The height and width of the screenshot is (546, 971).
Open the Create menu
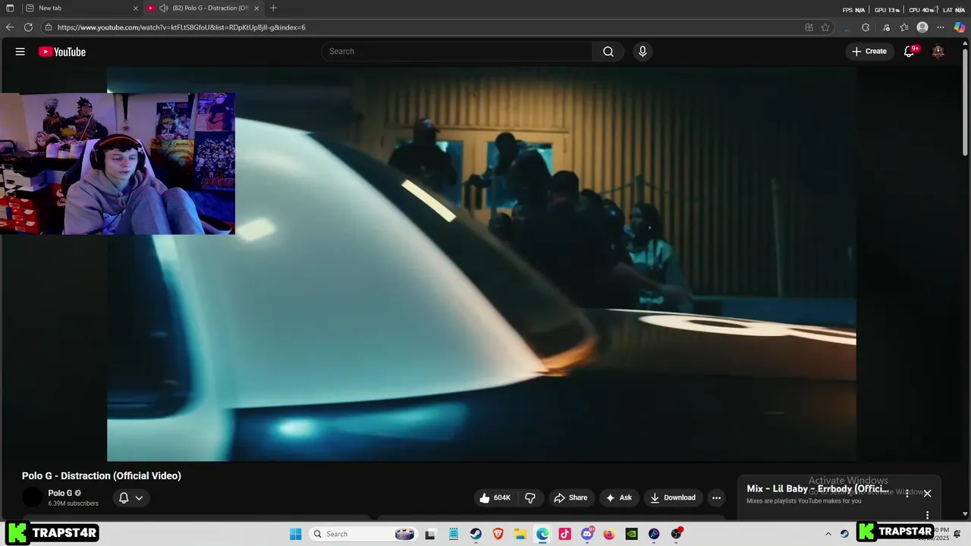pos(869,52)
